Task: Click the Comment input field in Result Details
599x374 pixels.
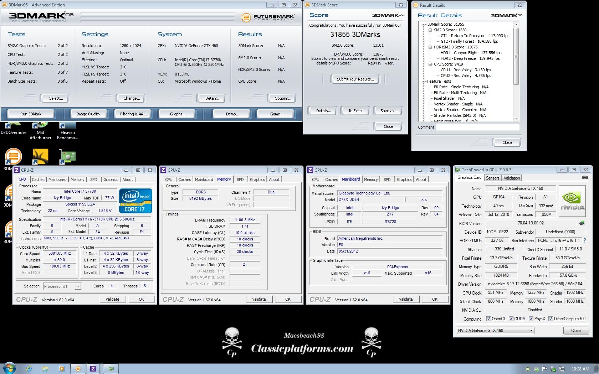Action: pyautogui.click(x=478, y=127)
